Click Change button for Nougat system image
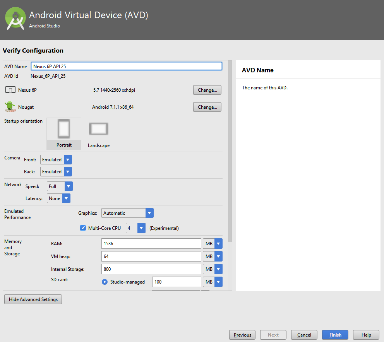Screen dimensions: 384x342 click(x=207, y=107)
